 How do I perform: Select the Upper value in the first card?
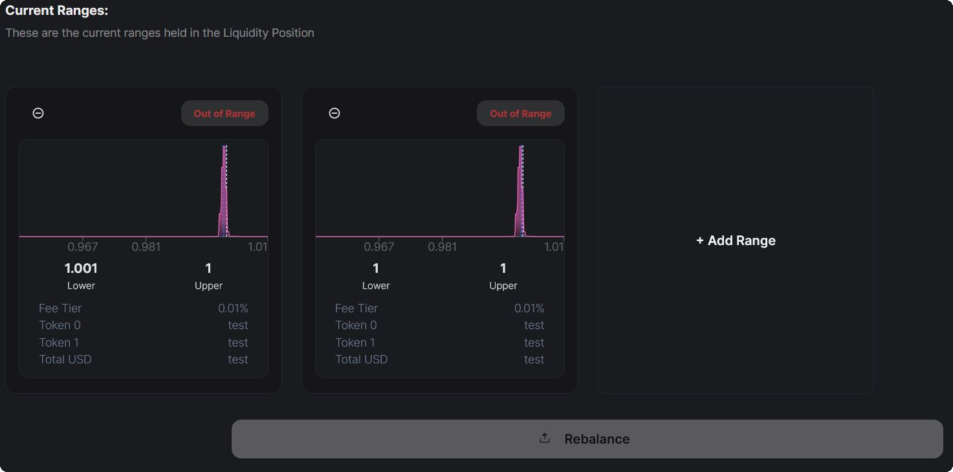pyautogui.click(x=208, y=268)
